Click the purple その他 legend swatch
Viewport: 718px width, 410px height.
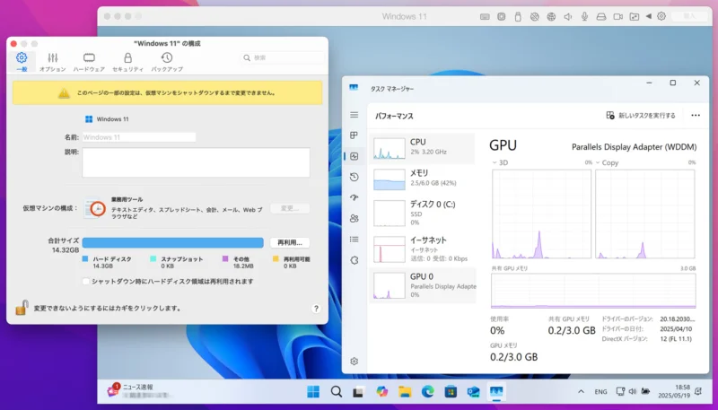tap(225, 259)
